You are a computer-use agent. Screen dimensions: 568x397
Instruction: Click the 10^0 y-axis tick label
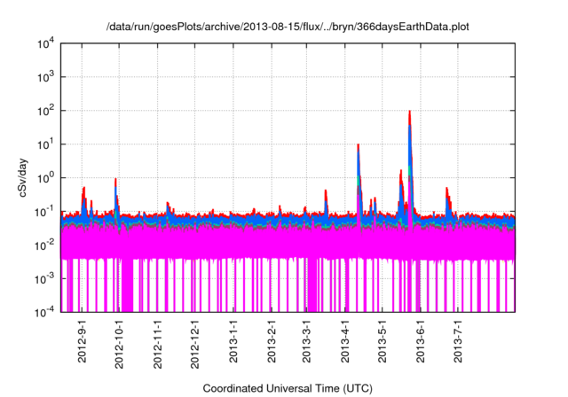[x=44, y=177]
